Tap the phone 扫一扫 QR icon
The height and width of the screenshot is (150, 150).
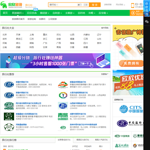pyautogui.click(x=133, y=5)
